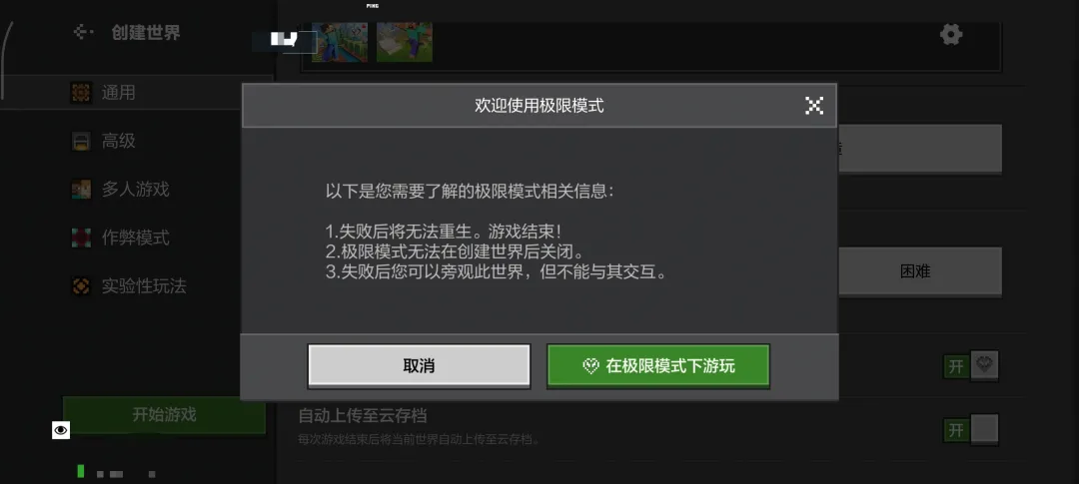Select the 困难 difficulty option
Image resolution: width=1079 pixels, height=484 pixels.
[x=915, y=271]
